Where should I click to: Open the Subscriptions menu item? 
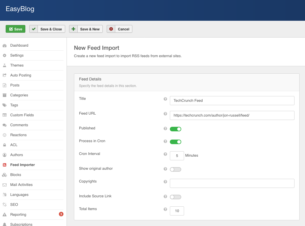pos(21,224)
